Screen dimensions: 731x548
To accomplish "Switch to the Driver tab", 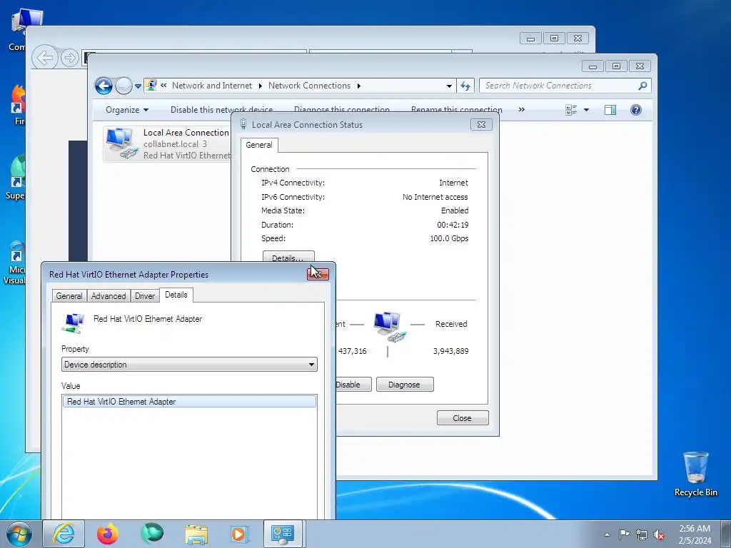I will 145,296.
